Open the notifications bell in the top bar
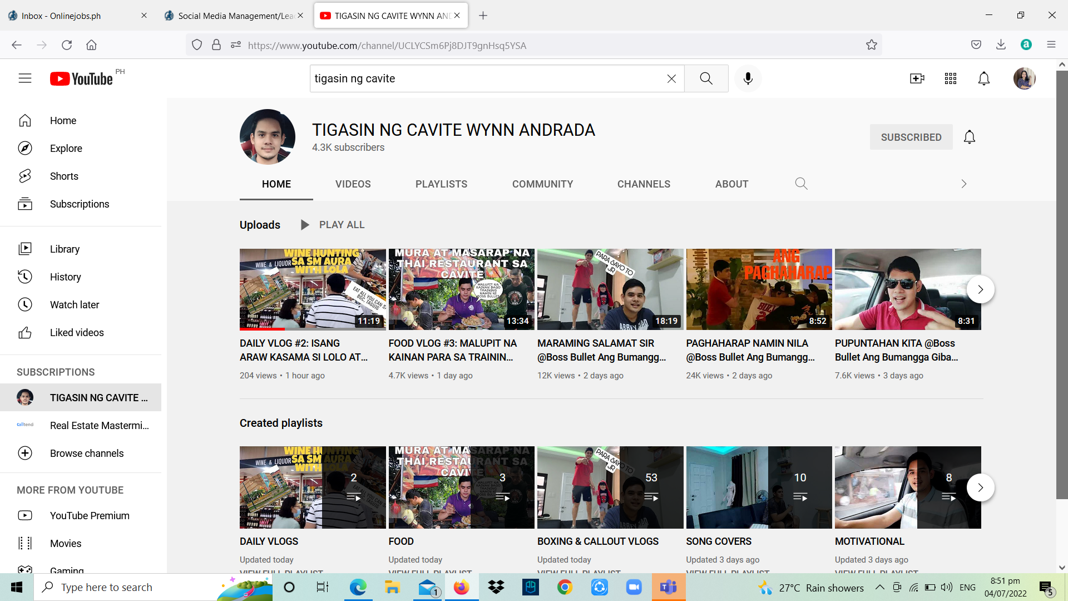Viewport: 1068px width, 601px height. pyautogui.click(x=983, y=78)
